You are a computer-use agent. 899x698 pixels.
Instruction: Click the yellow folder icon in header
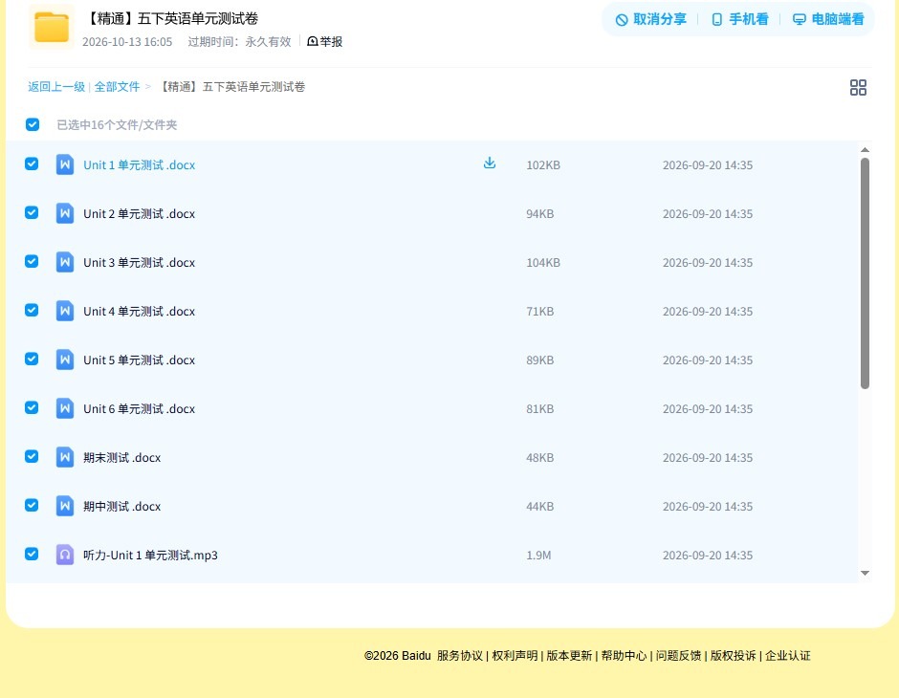(x=52, y=27)
